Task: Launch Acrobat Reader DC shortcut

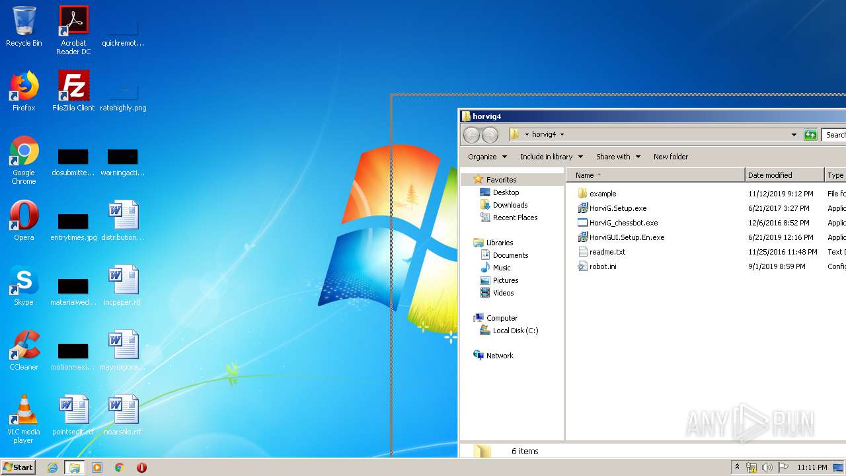Action: tap(73, 30)
